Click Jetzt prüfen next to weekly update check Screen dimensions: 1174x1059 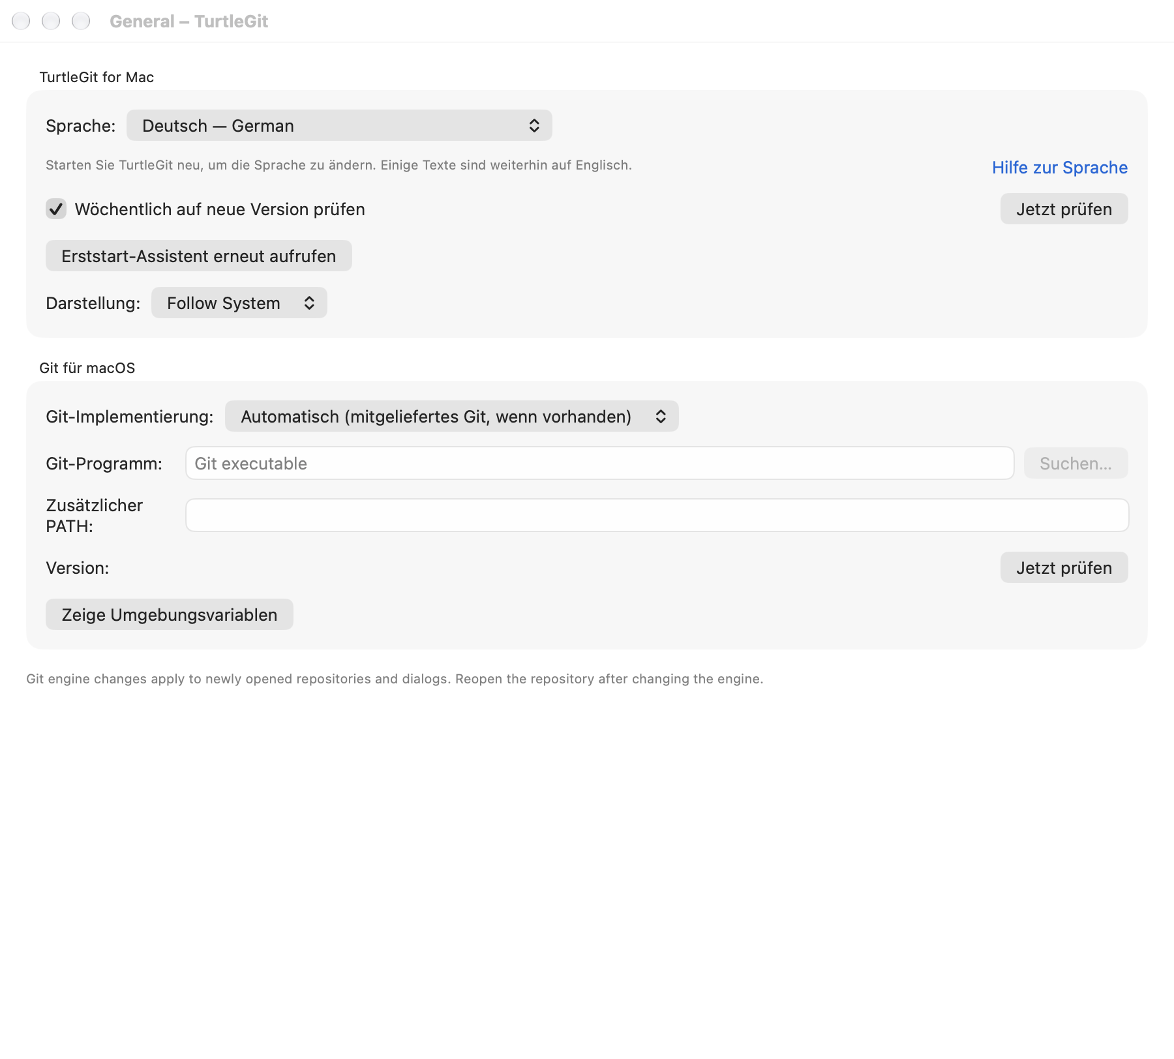pyautogui.click(x=1064, y=209)
